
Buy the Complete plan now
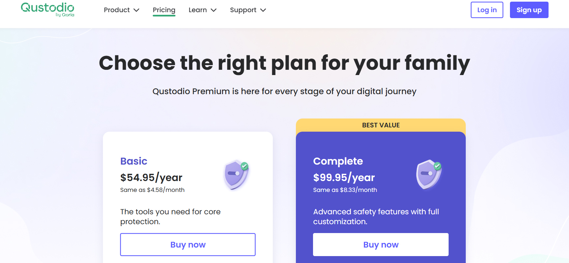coord(381,245)
